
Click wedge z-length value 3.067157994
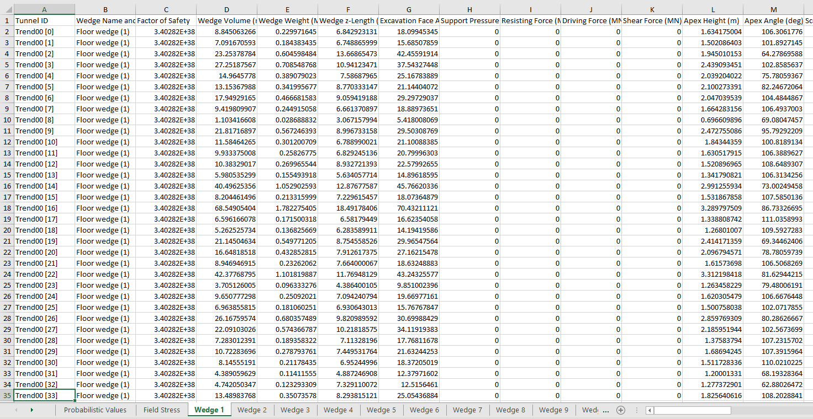348,120
